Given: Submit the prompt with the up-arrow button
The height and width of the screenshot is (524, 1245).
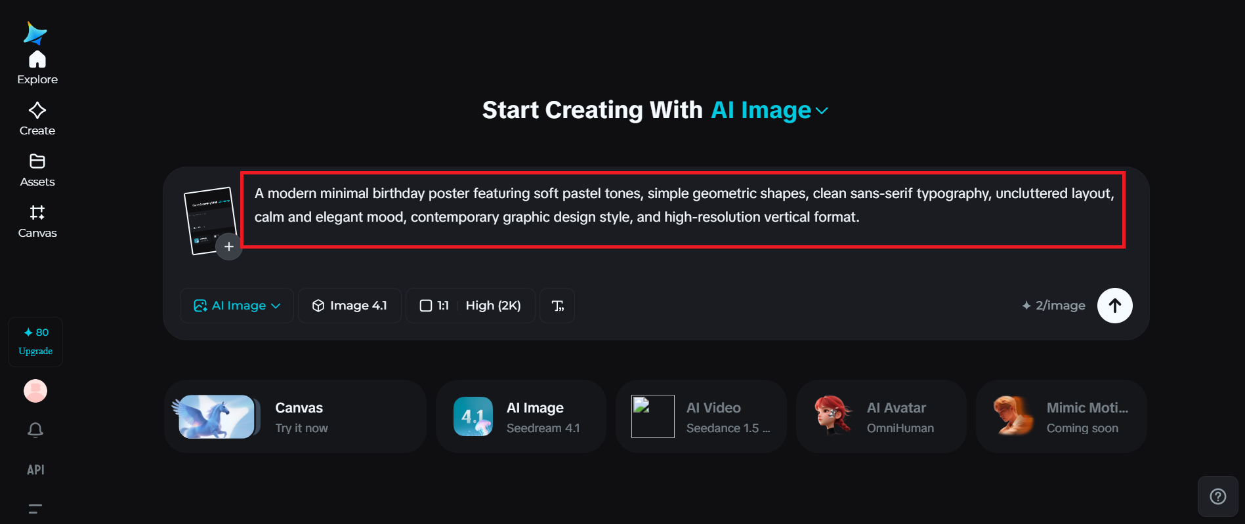Looking at the screenshot, I should (x=1115, y=306).
